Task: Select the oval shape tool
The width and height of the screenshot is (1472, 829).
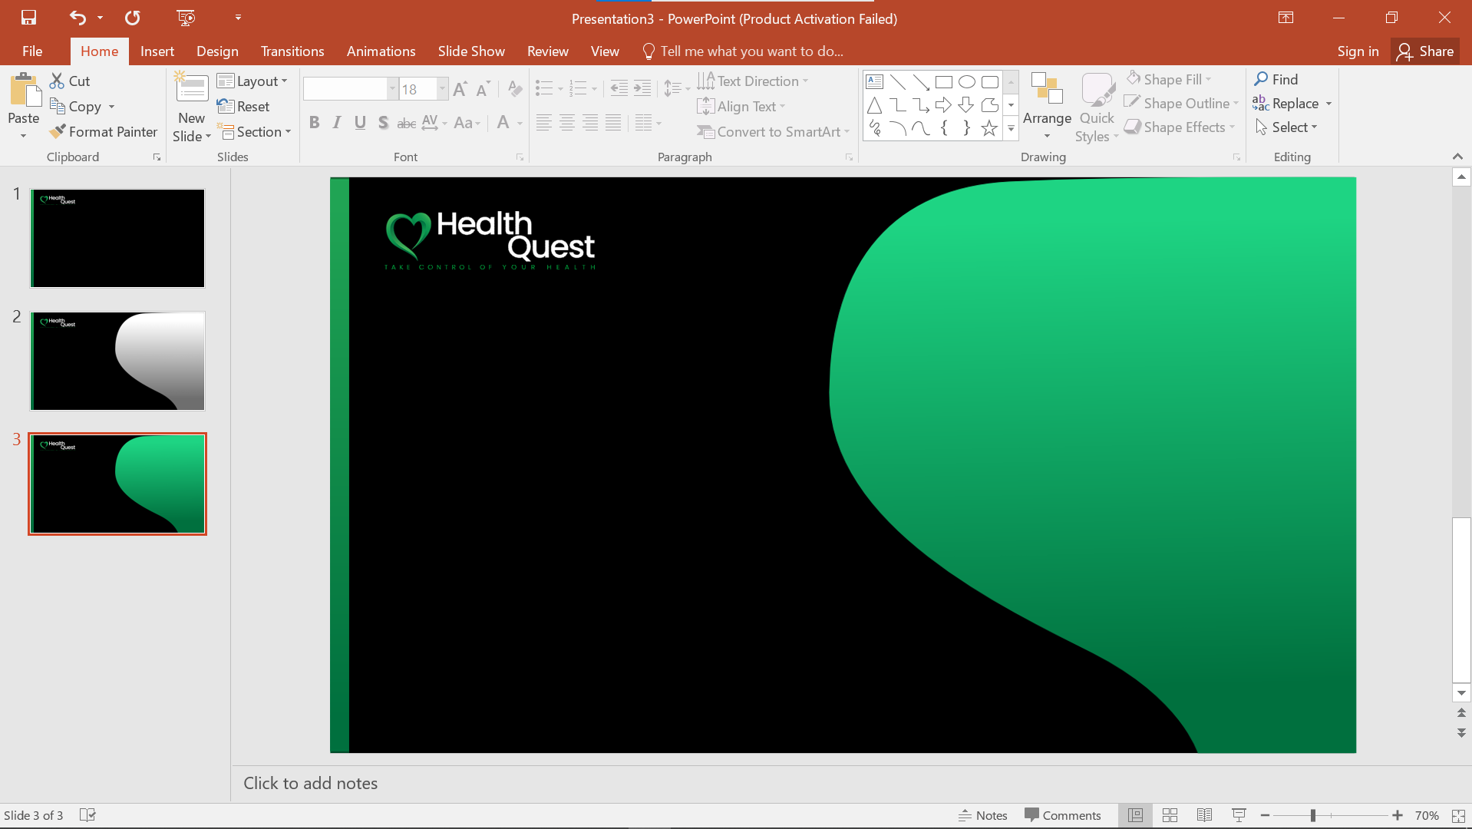Action: 966,82
